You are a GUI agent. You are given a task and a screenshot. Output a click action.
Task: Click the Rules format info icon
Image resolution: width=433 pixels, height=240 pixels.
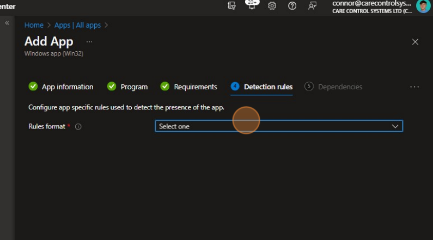78,126
